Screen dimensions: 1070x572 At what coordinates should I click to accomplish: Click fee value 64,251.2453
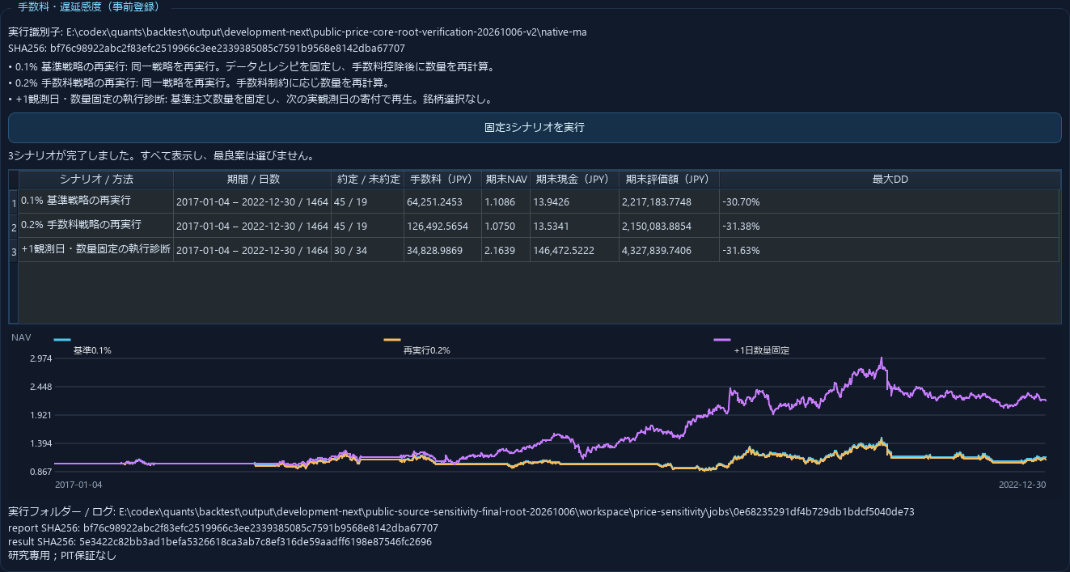(x=442, y=201)
